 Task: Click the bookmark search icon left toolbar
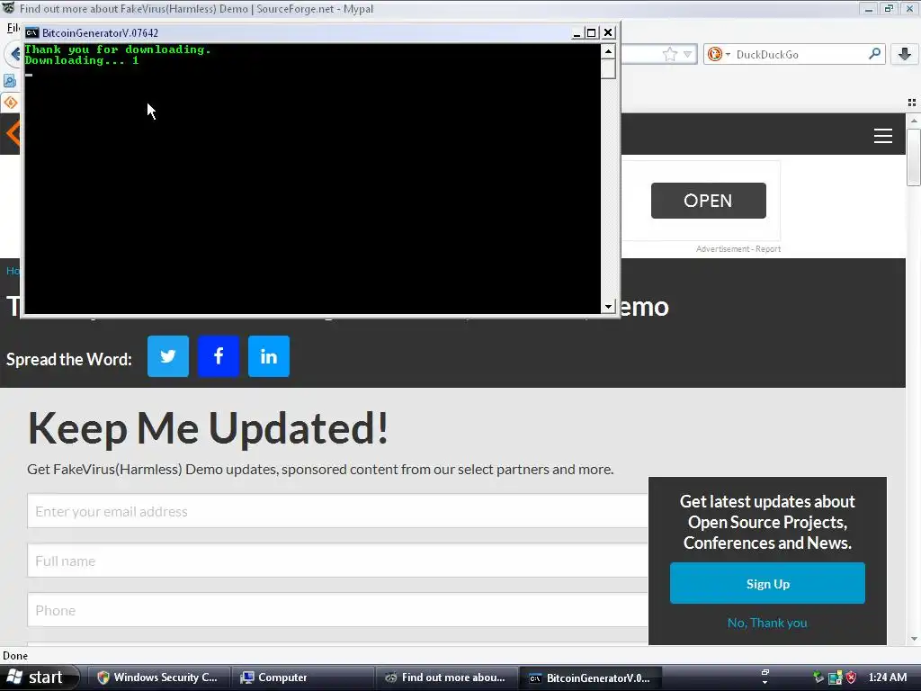point(10,80)
